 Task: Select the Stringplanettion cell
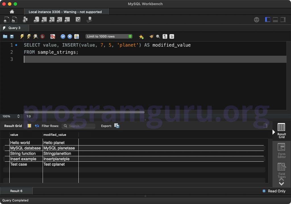61,153
